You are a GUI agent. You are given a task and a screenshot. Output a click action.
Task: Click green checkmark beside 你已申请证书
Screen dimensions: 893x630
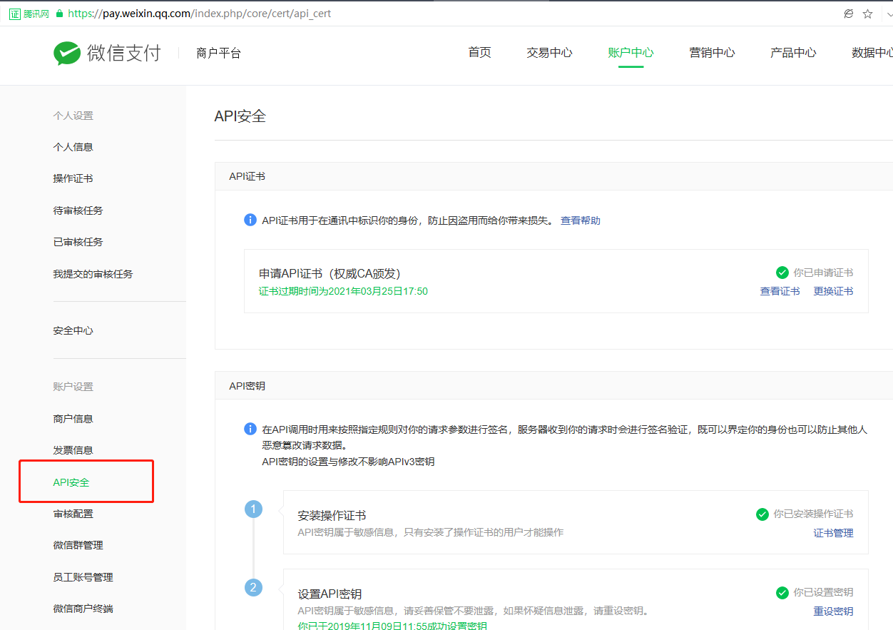tap(782, 273)
